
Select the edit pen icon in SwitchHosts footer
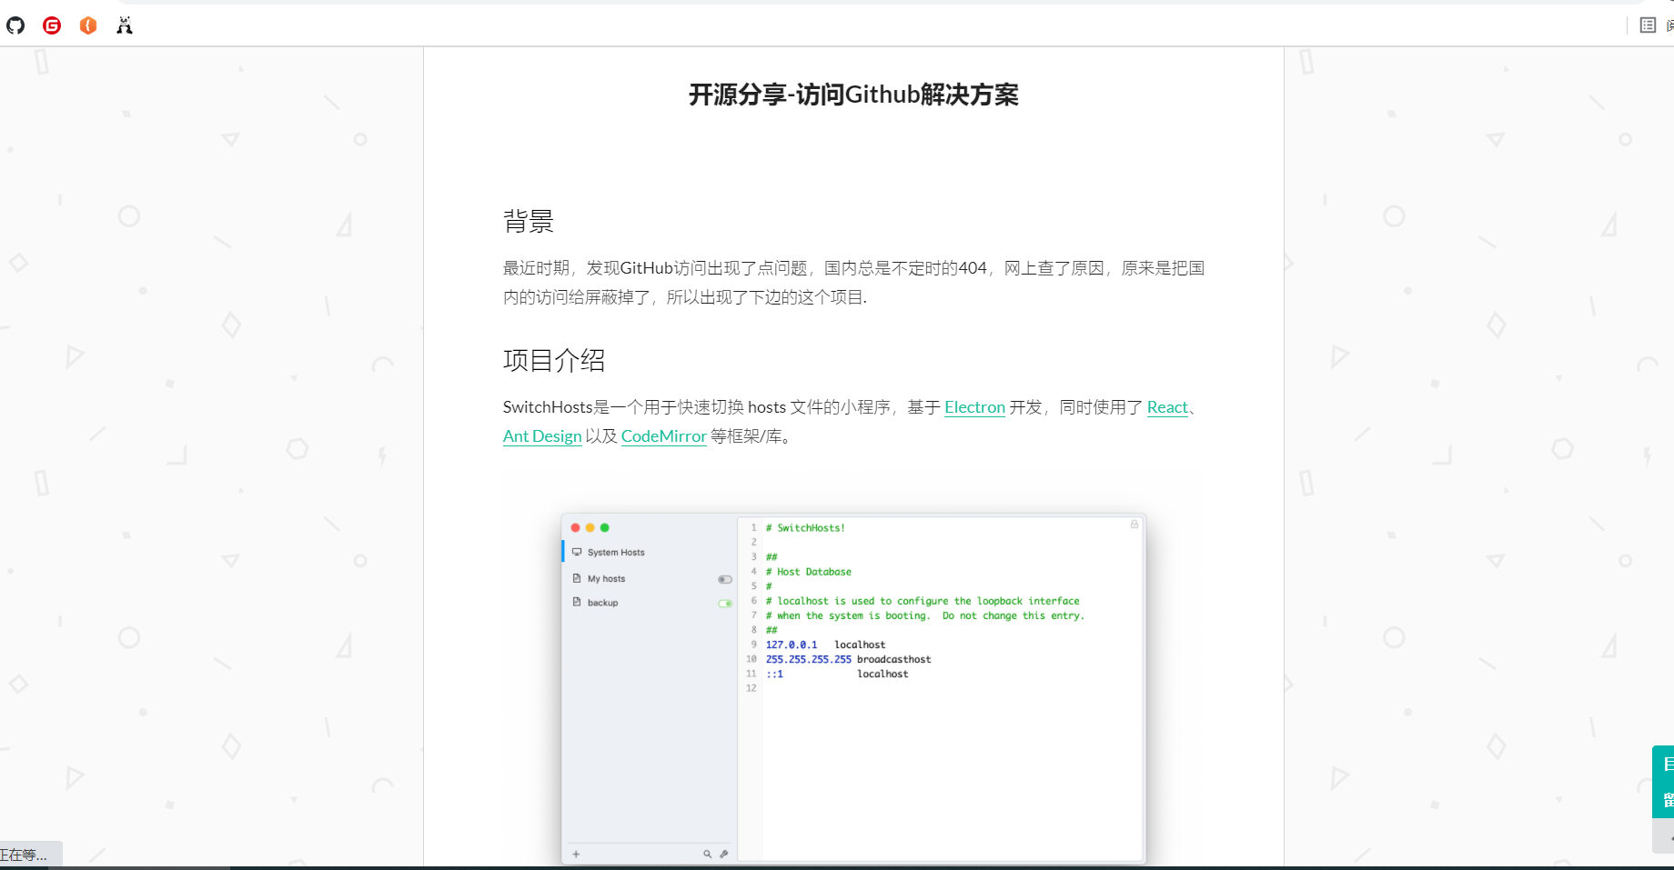tap(724, 854)
